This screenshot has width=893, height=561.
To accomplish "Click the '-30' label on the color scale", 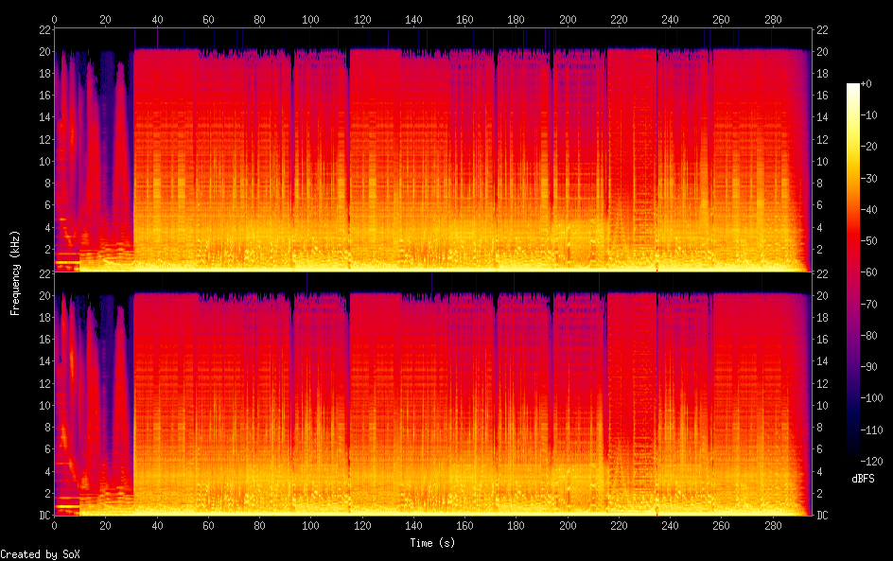I will coord(874,179).
